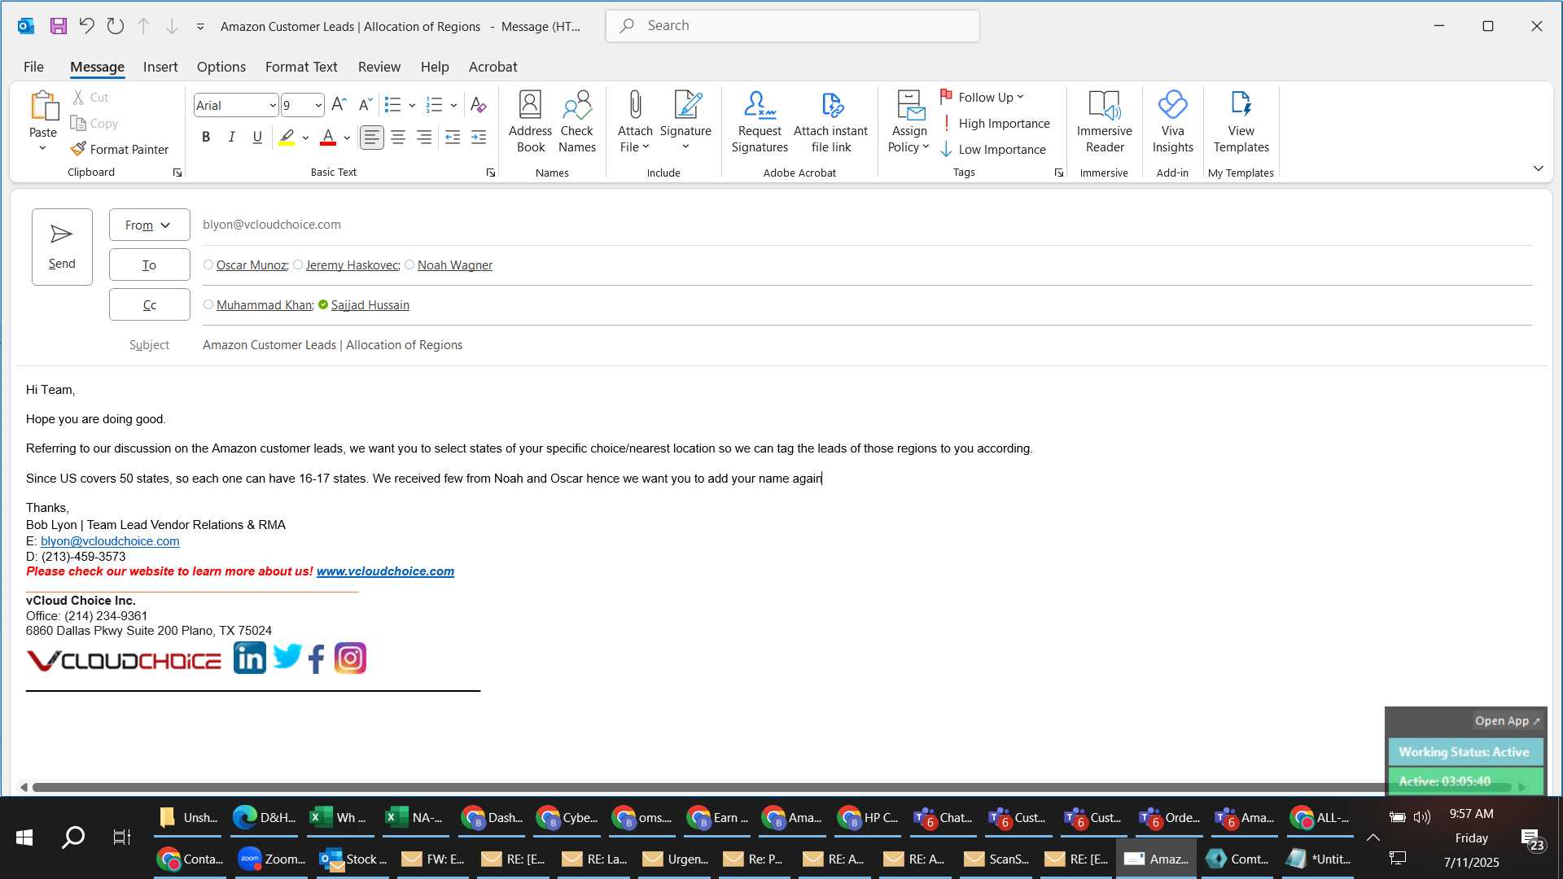Viewport: 1563px width, 879px height.
Task: Toggle Underline formatting
Action: pos(257,138)
